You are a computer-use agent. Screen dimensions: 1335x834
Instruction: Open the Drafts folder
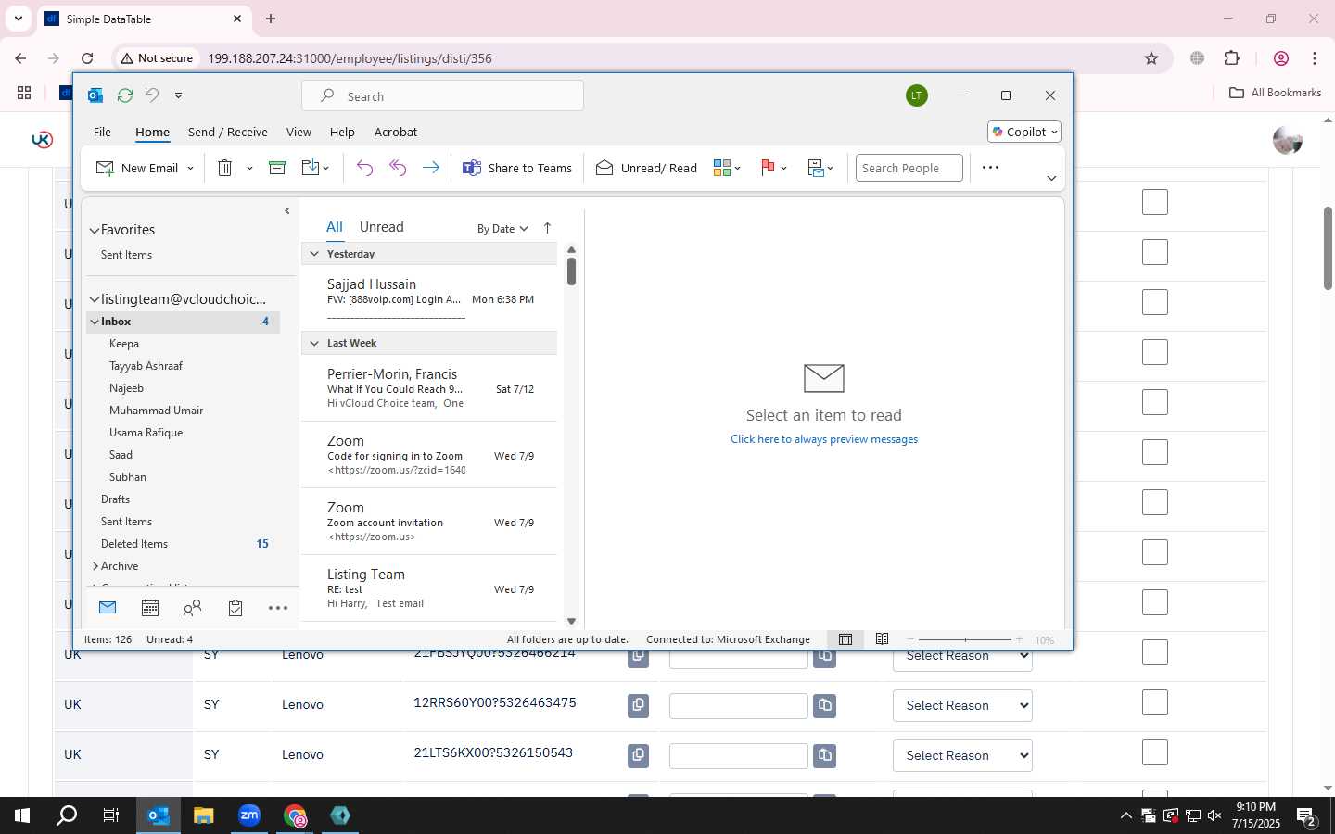115,499
